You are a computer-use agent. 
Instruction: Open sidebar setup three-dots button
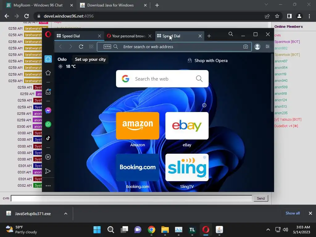(x=48, y=185)
